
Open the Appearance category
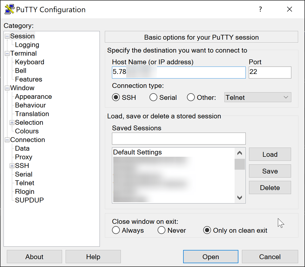tap(33, 97)
